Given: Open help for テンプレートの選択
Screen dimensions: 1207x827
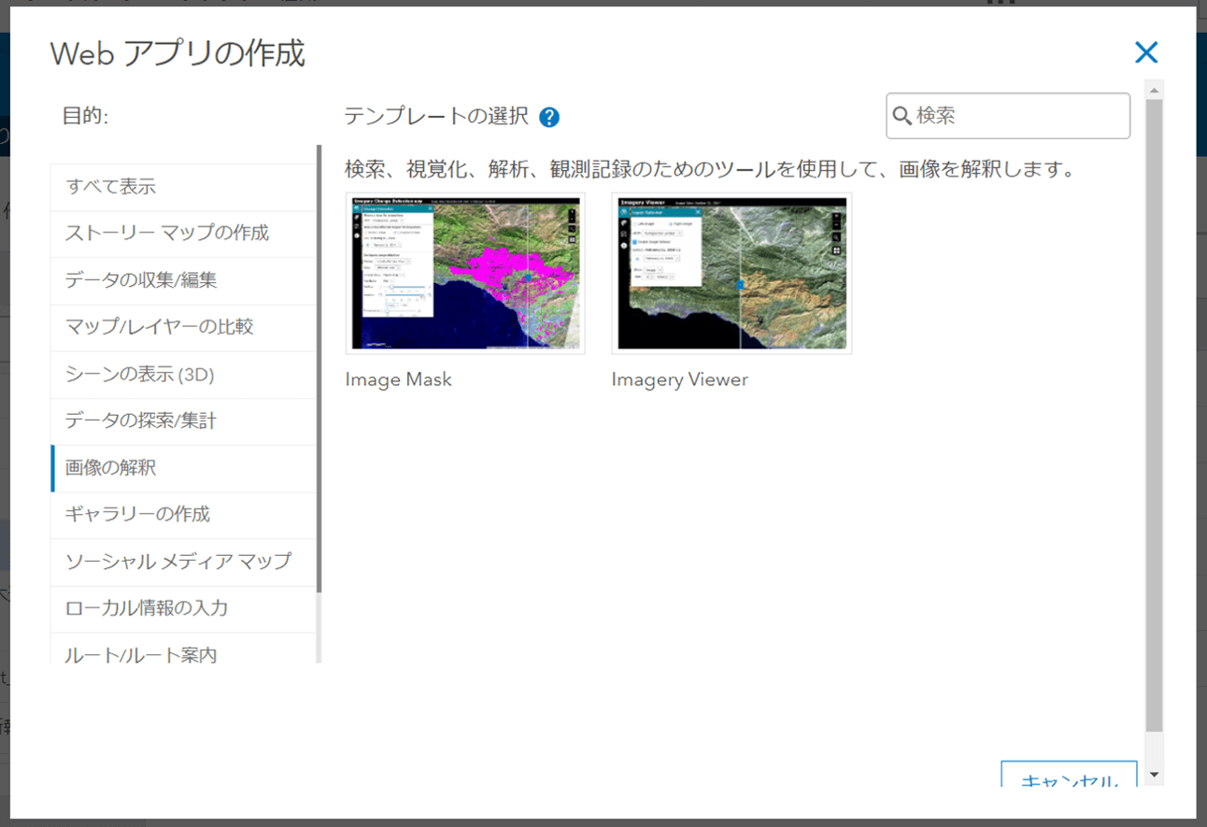Looking at the screenshot, I should [x=549, y=116].
